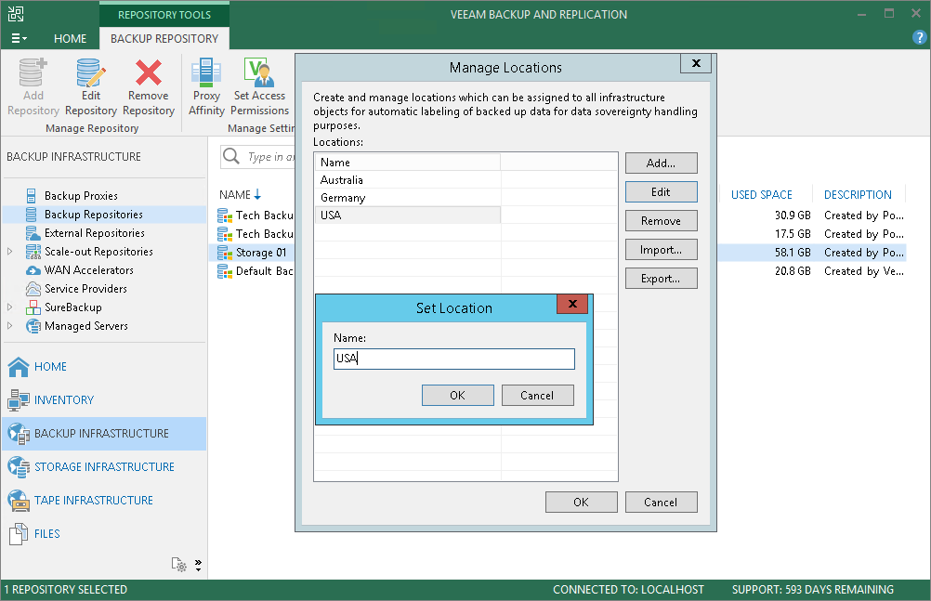Click Import... in Manage Locations
This screenshot has height=601, width=931.
click(661, 250)
